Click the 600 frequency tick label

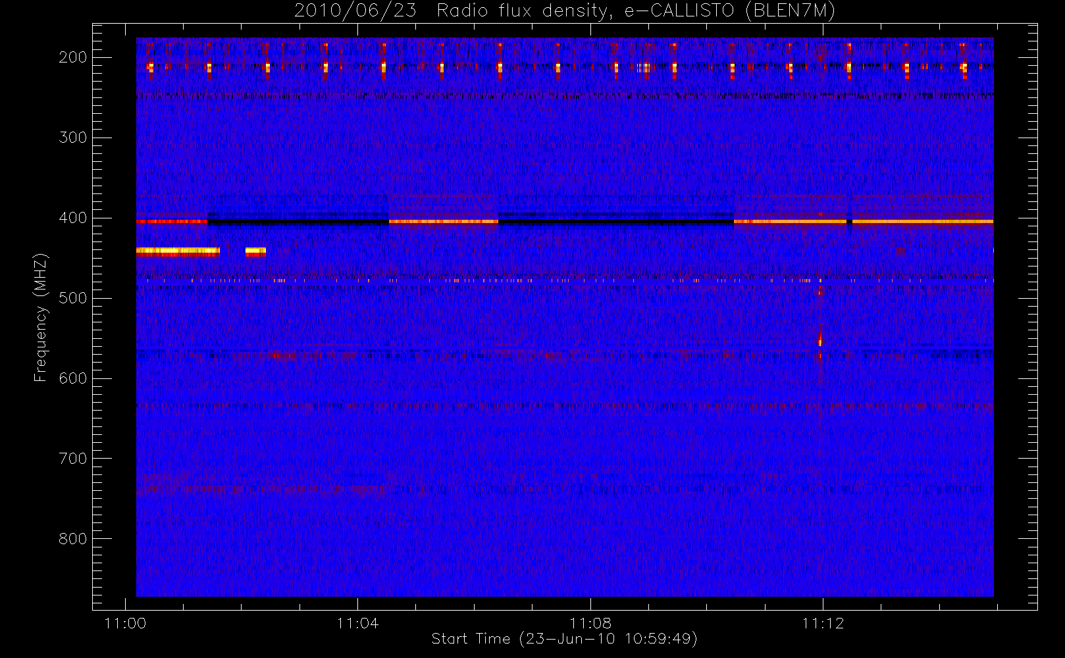click(73, 378)
